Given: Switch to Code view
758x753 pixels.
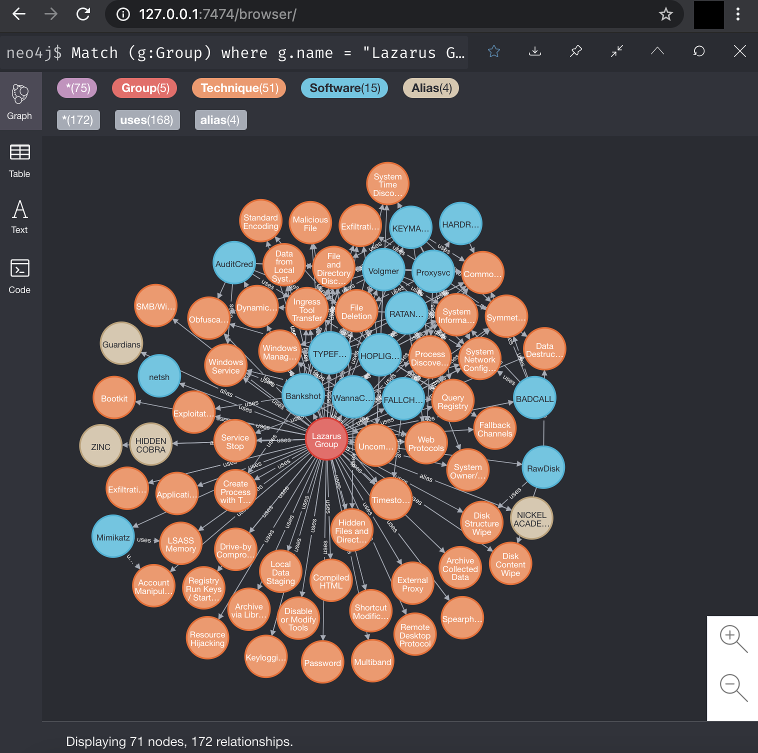Looking at the screenshot, I should tap(19, 276).
